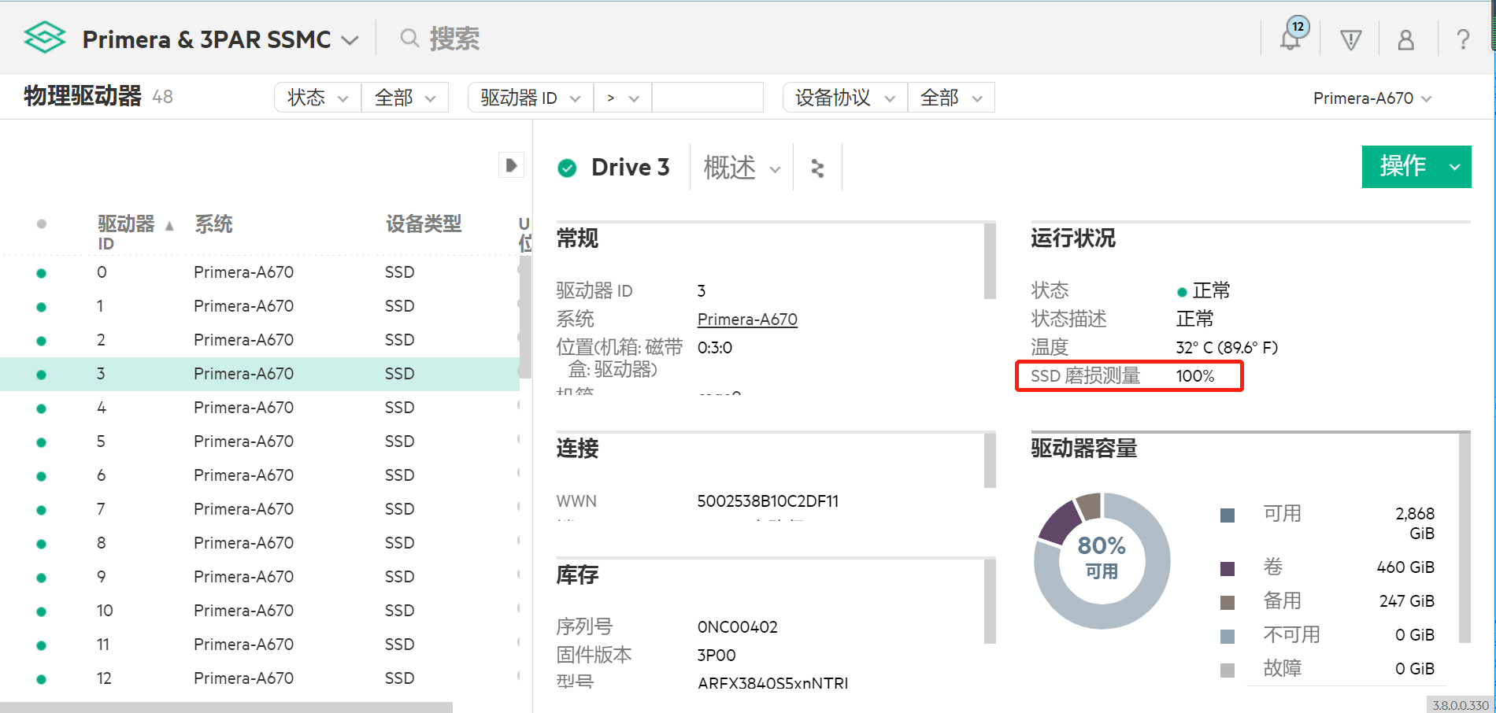This screenshot has width=1496, height=713.
Task: Collapse the drive list pane arrow
Action: (x=511, y=165)
